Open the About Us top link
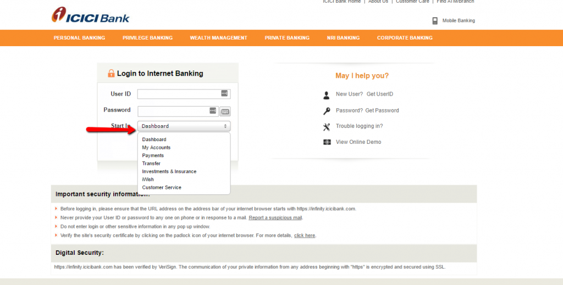This screenshot has width=563, height=285. point(378,2)
